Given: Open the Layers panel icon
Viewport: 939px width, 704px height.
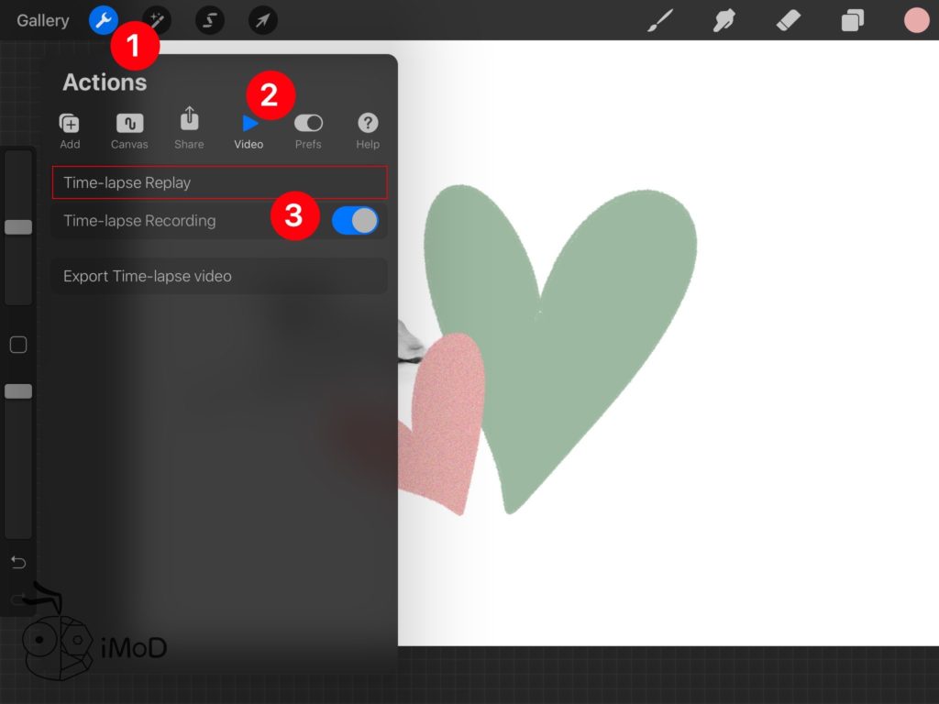Looking at the screenshot, I should coord(853,20).
